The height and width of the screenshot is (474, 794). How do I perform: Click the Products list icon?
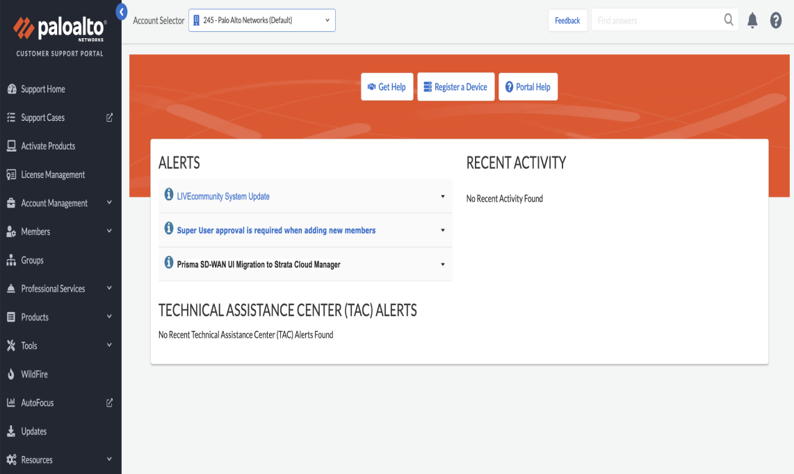(11, 317)
